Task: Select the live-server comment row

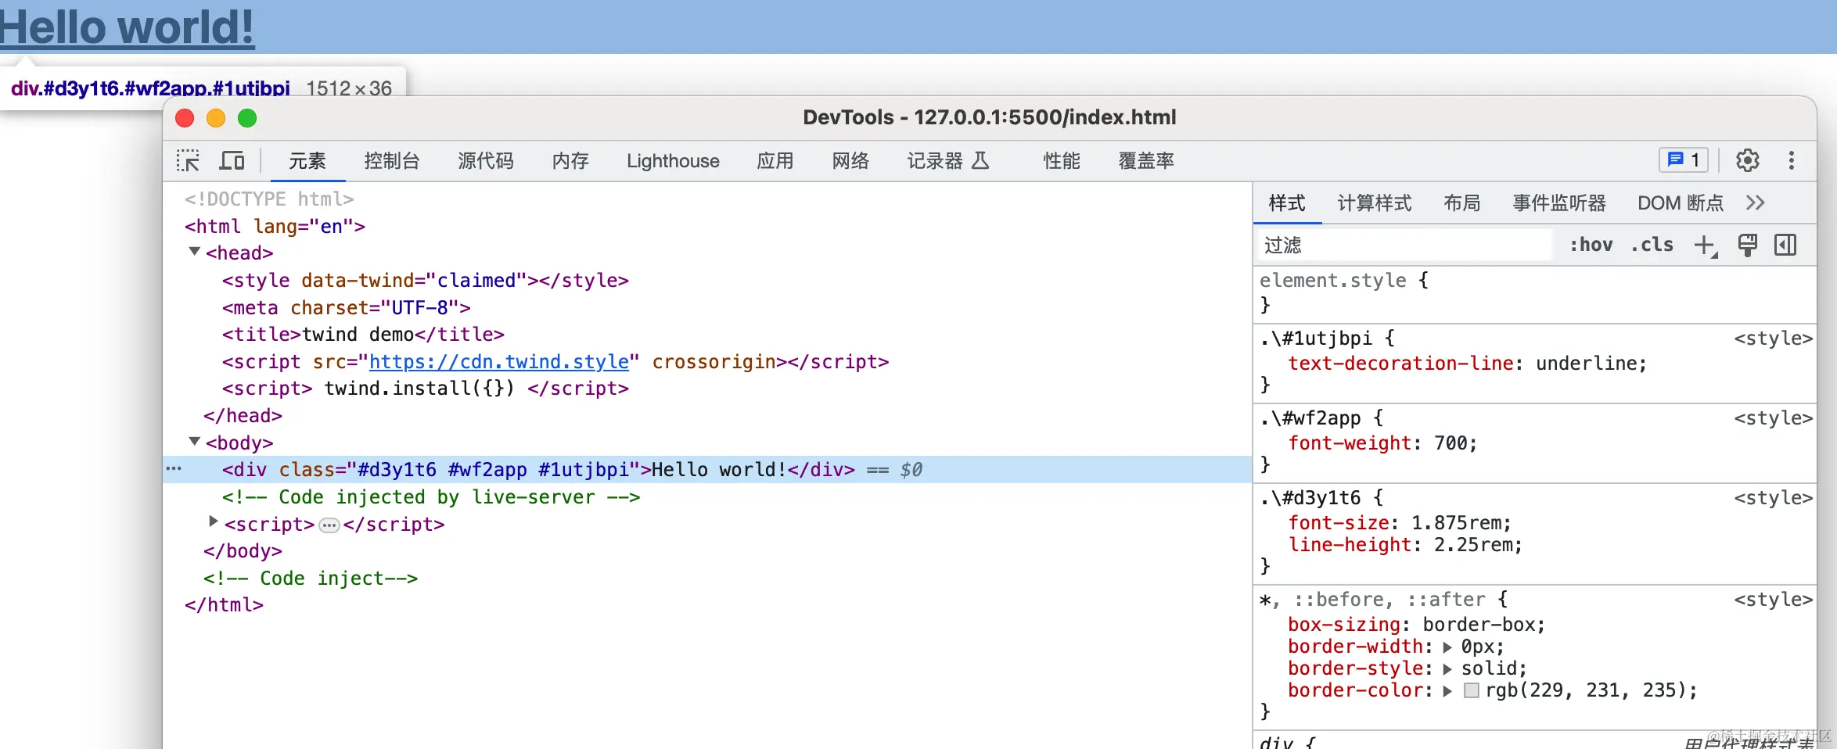Action: [431, 497]
